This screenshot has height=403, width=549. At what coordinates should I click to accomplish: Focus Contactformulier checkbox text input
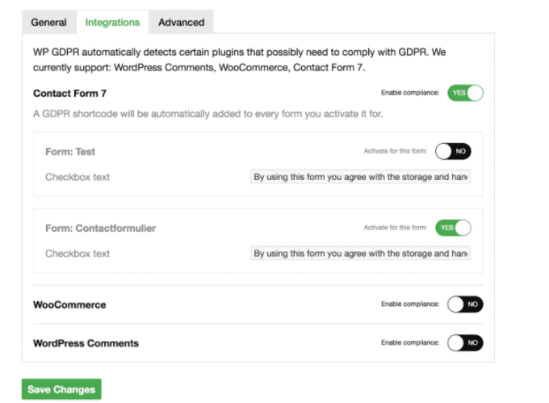pyautogui.click(x=361, y=254)
